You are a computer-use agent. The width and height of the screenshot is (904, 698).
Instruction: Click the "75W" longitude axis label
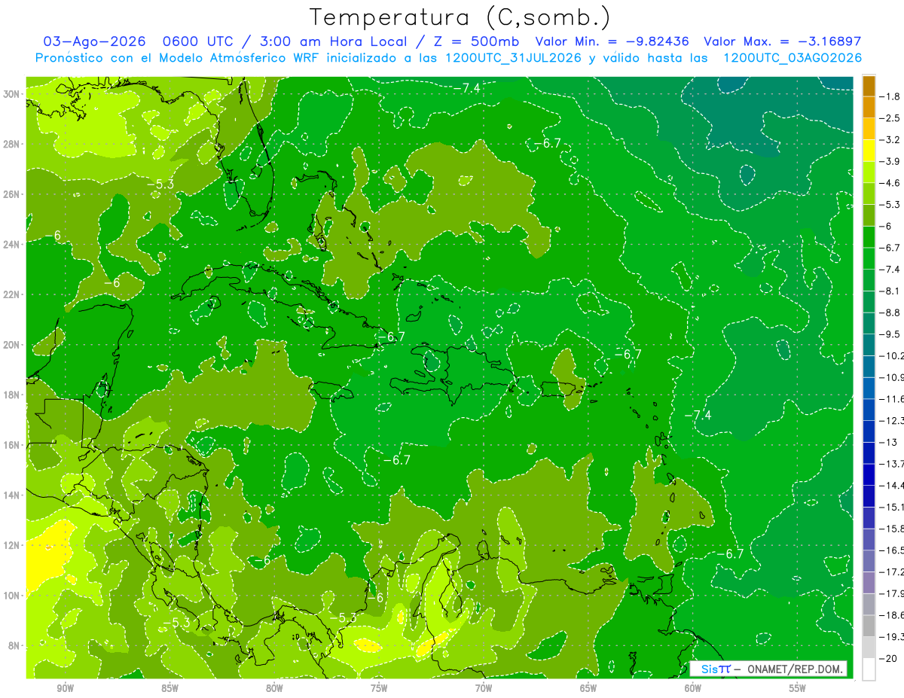click(x=379, y=688)
